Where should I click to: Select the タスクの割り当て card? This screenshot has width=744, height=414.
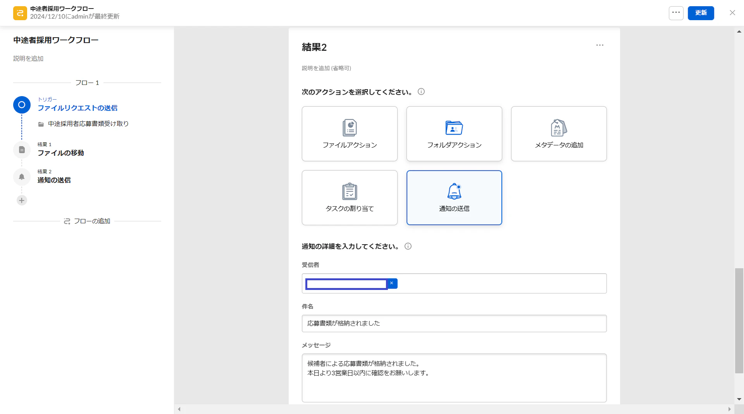point(350,198)
